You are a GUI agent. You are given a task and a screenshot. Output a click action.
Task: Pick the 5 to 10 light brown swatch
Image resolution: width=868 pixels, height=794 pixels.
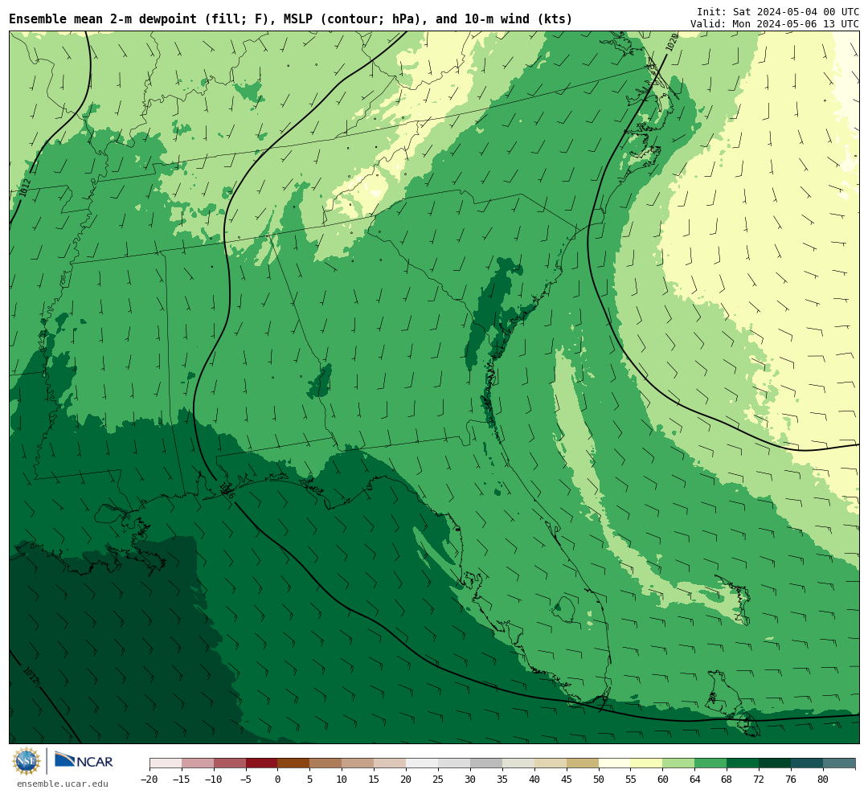326,763
